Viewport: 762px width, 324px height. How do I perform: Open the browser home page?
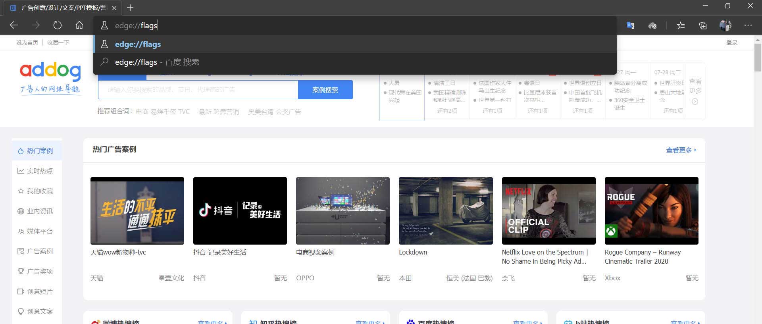[x=79, y=25]
